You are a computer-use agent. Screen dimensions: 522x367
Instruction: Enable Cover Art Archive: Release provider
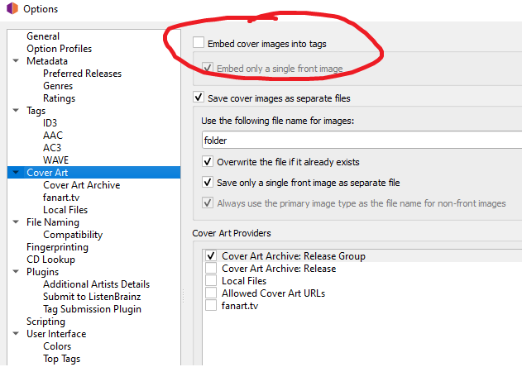pyautogui.click(x=211, y=268)
